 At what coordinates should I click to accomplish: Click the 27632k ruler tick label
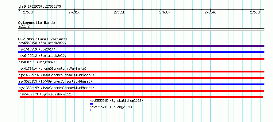pyautogui.click(x=119, y=12)
